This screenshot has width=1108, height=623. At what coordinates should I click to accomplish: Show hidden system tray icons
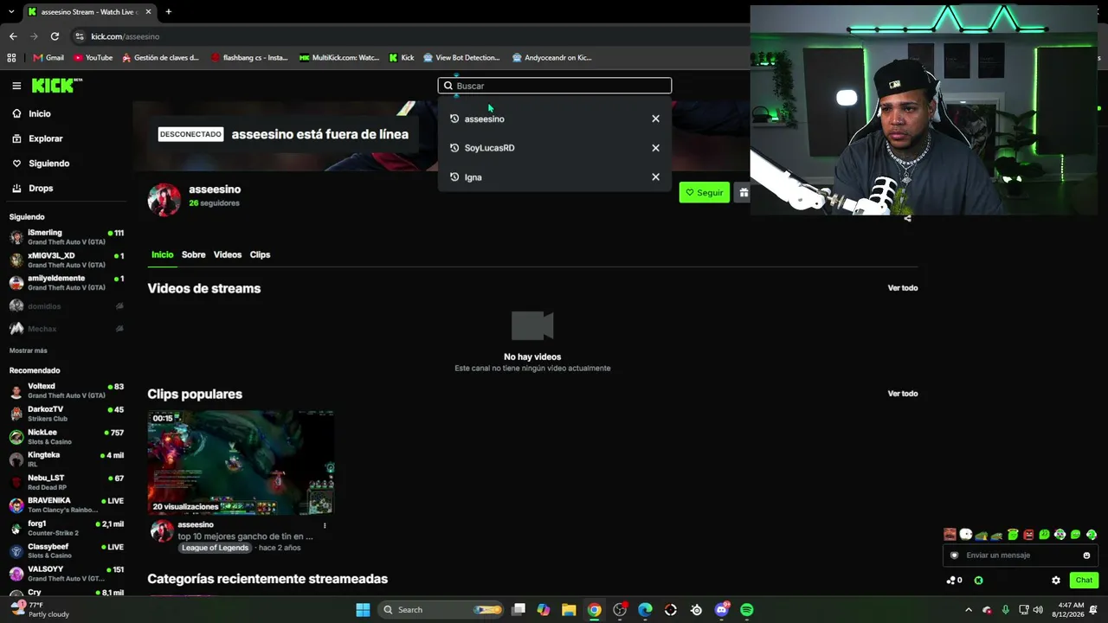pyautogui.click(x=968, y=610)
